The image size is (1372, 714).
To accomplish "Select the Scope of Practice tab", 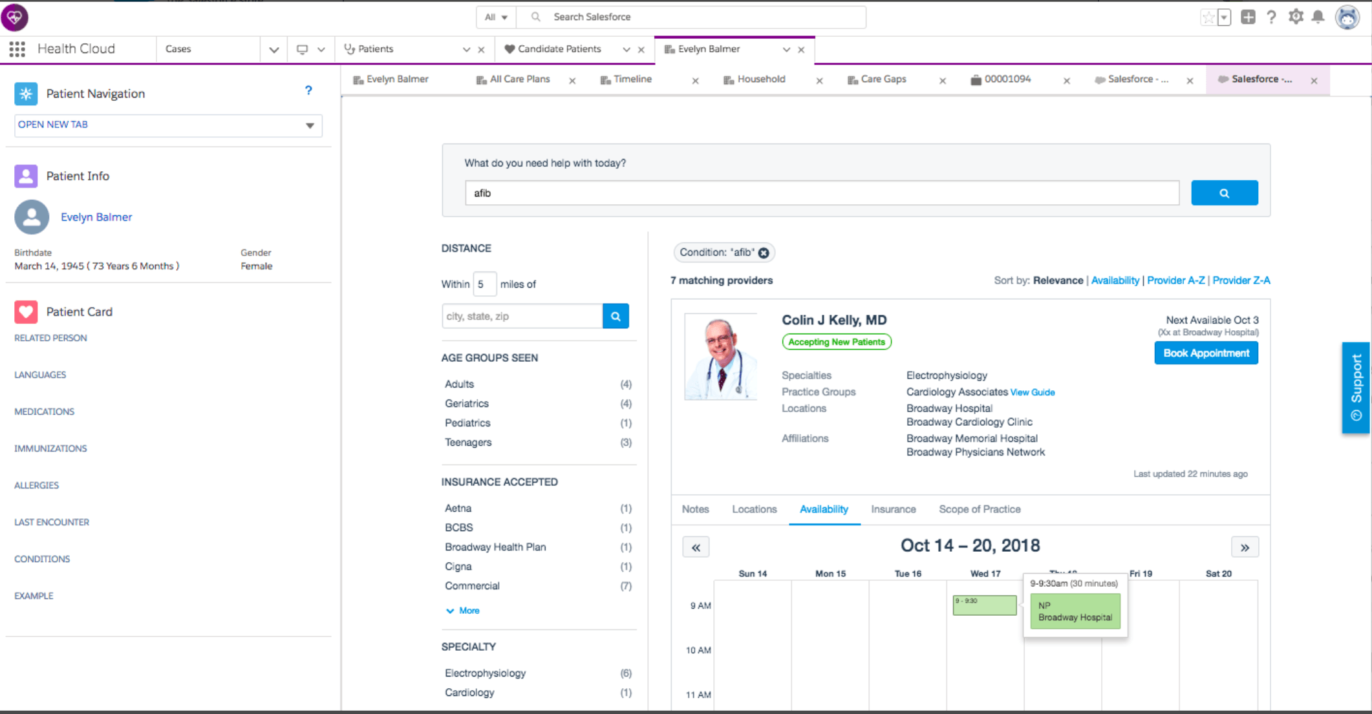I will 980,509.
